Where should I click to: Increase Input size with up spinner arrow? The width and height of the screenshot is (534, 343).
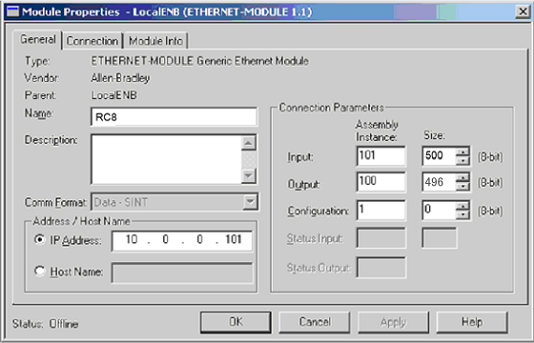coord(462,151)
